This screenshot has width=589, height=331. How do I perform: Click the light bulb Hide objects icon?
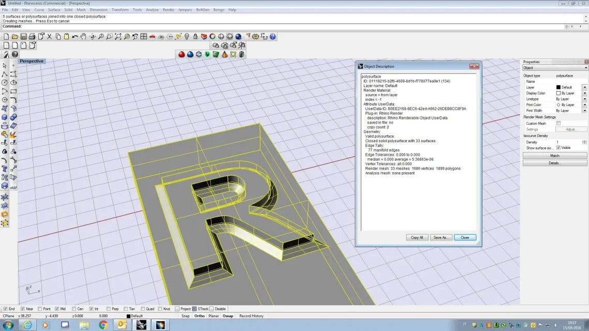187,36
